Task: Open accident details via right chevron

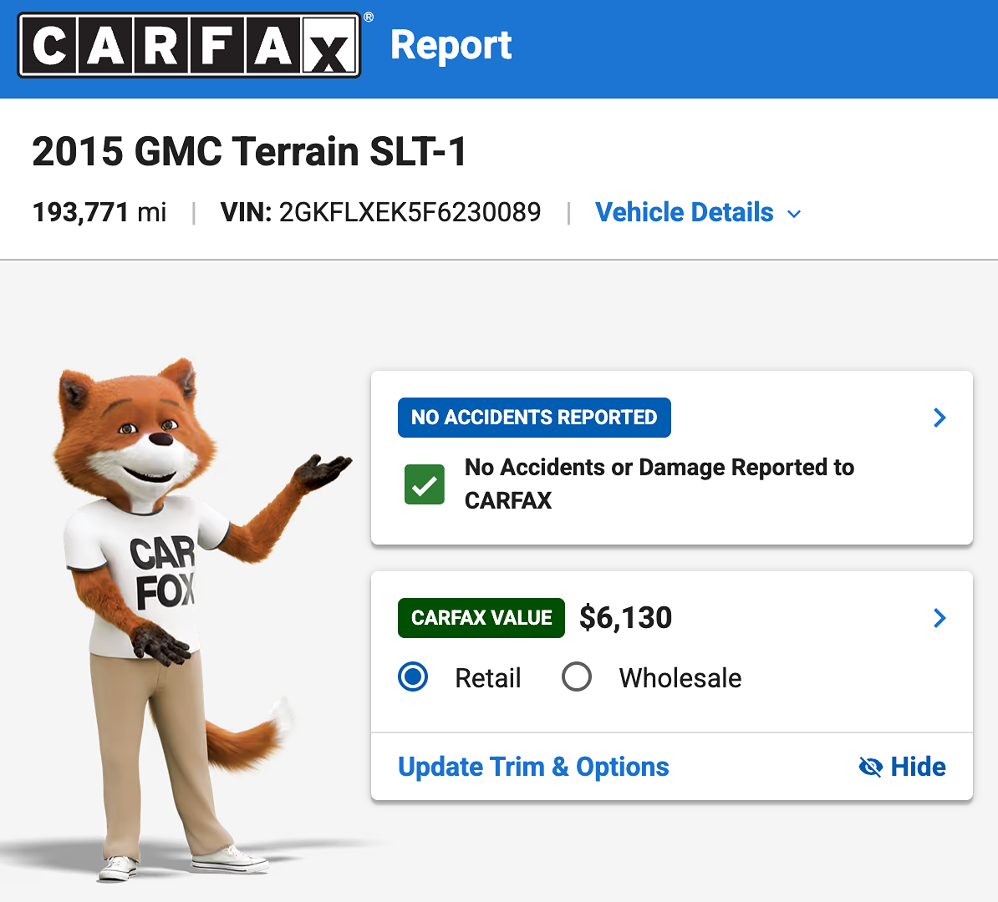Action: 939,418
